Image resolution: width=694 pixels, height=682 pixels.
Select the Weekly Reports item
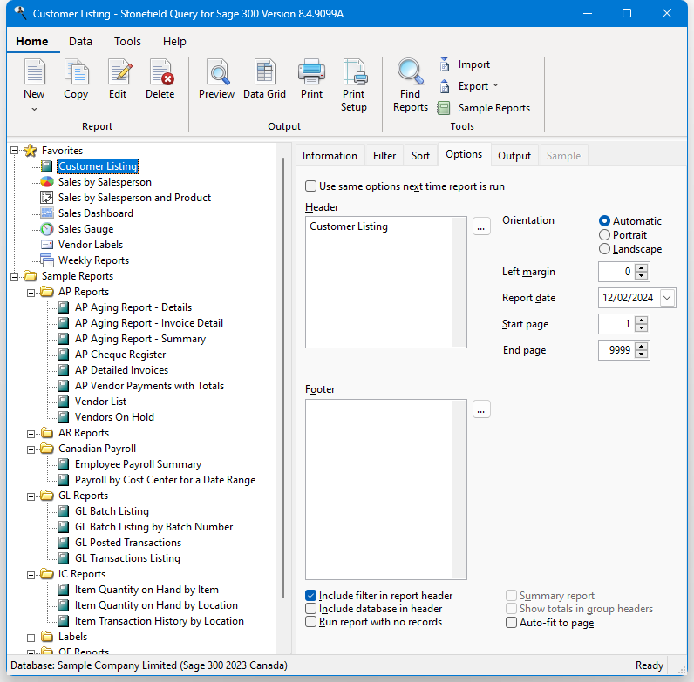(x=94, y=260)
